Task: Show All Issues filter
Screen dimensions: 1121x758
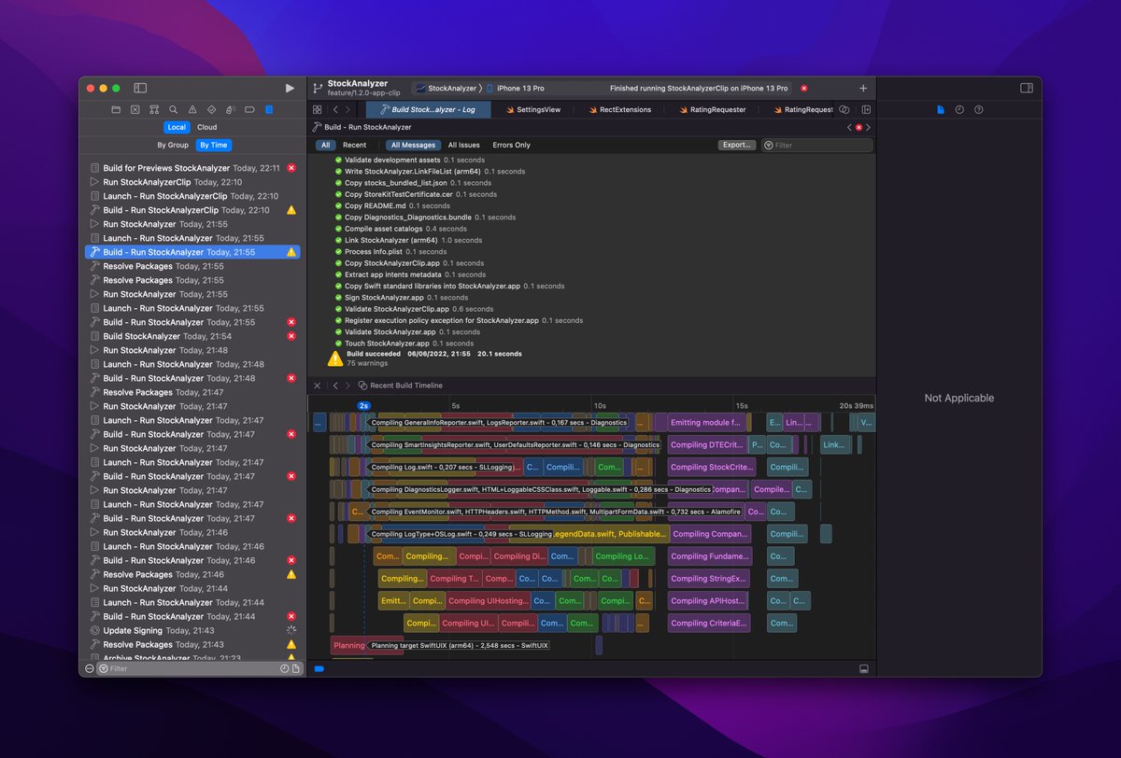Action: coord(464,145)
